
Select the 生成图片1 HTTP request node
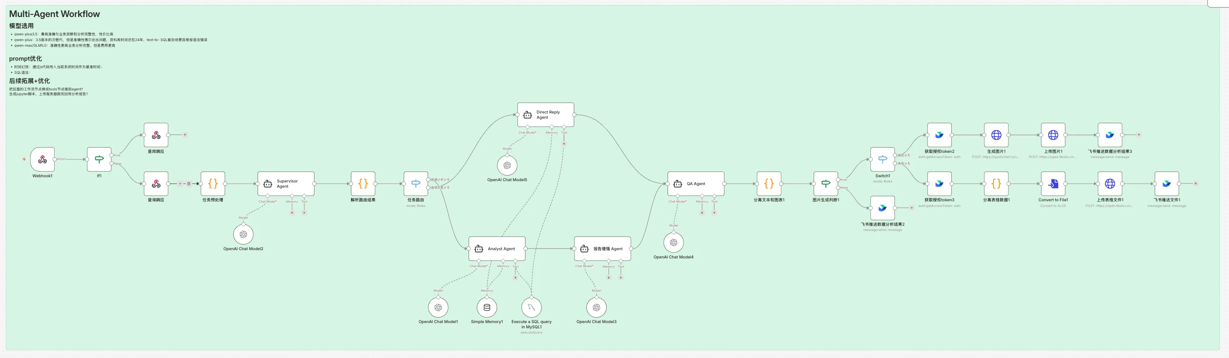(x=996, y=135)
